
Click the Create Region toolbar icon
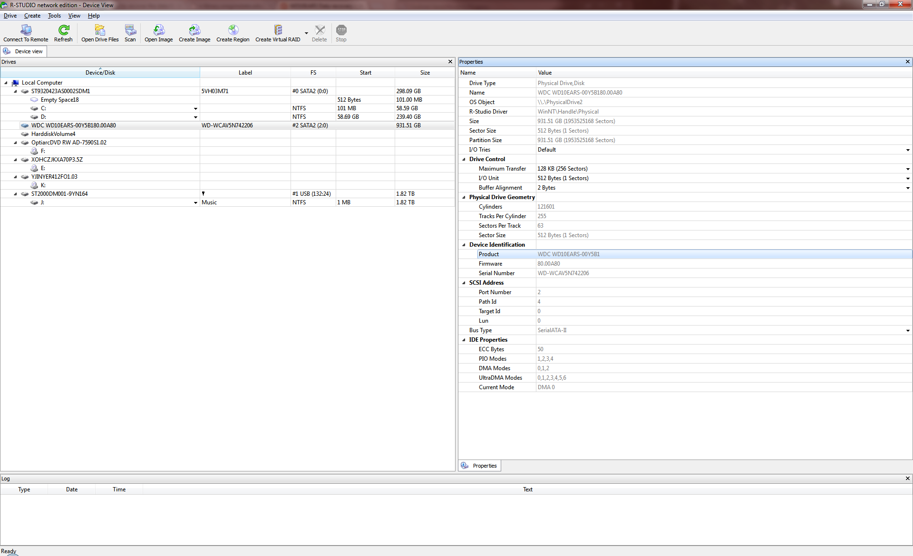pyautogui.click(x=233, y=30)
